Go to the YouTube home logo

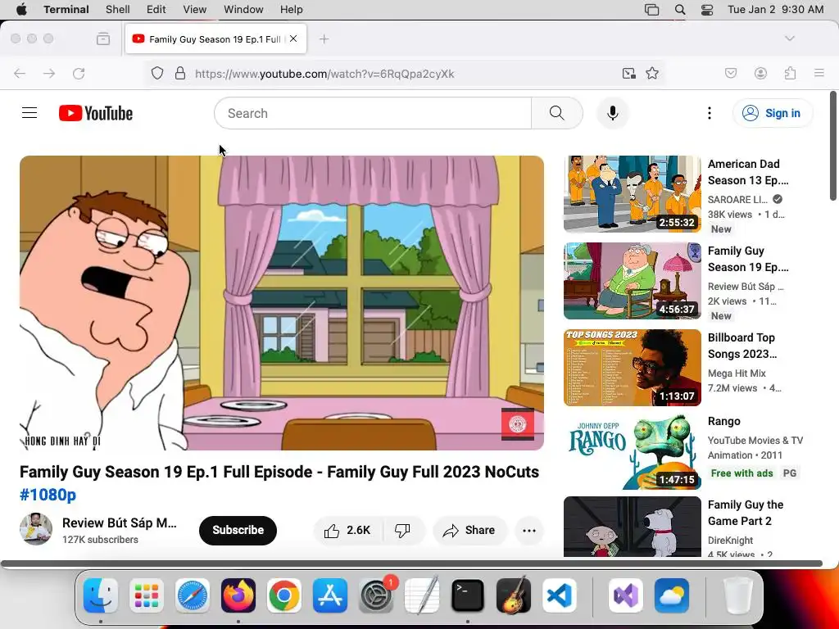click(x=96, y=113)
